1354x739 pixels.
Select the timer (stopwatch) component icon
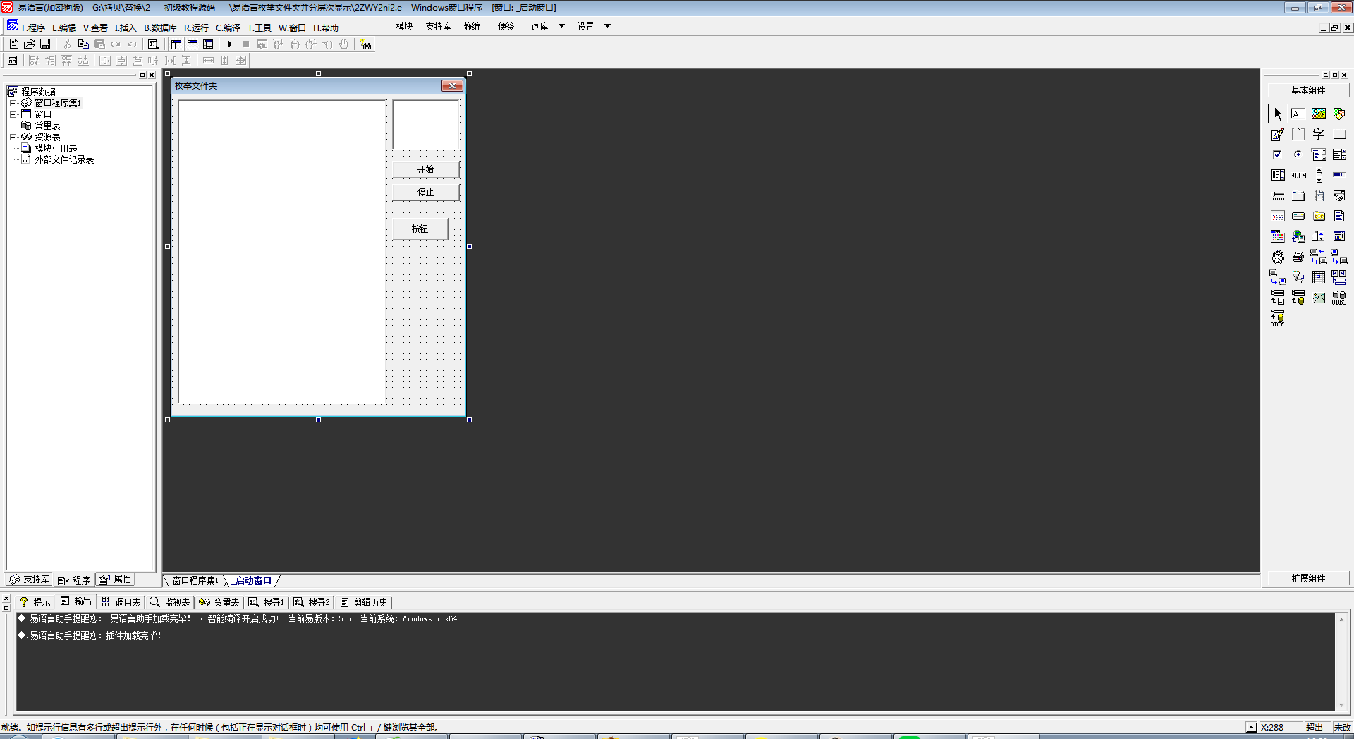[x=1278, y=257]
